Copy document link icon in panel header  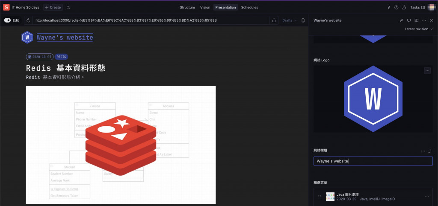[401, 20]
